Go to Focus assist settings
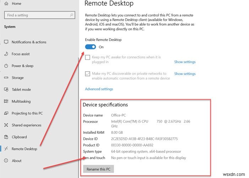This screenshot has height=178, width=249. coord(21,54)
